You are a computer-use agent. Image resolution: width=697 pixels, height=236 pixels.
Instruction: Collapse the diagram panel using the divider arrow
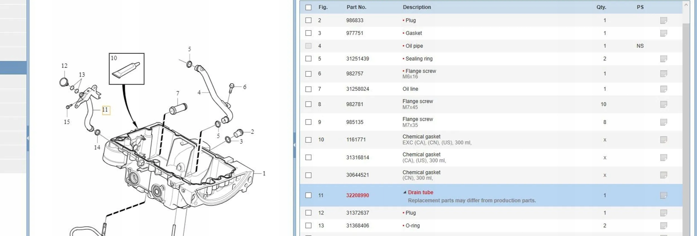294,145
